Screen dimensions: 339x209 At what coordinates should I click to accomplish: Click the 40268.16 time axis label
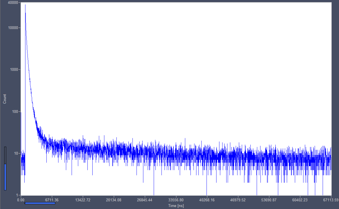point(207,200)
